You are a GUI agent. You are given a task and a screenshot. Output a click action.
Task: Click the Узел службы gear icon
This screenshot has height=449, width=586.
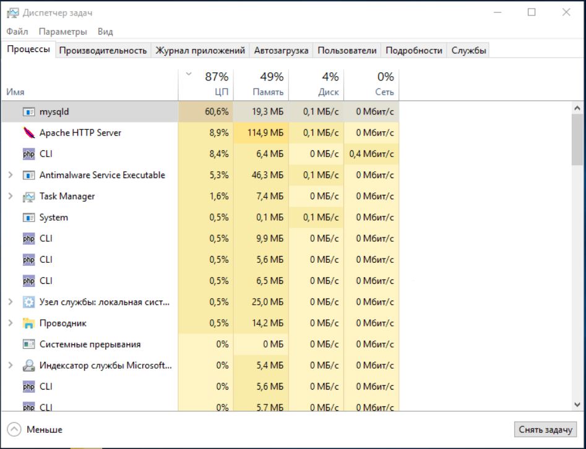pyautogui.click(x=28, y=302)
